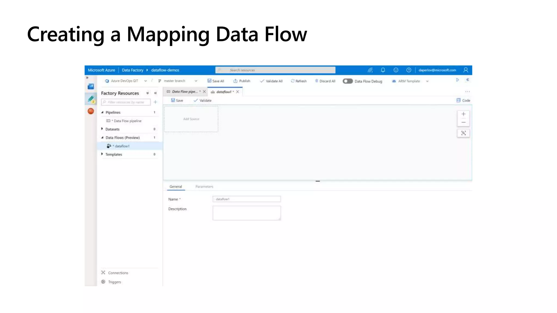Click the Publish button

242,81
